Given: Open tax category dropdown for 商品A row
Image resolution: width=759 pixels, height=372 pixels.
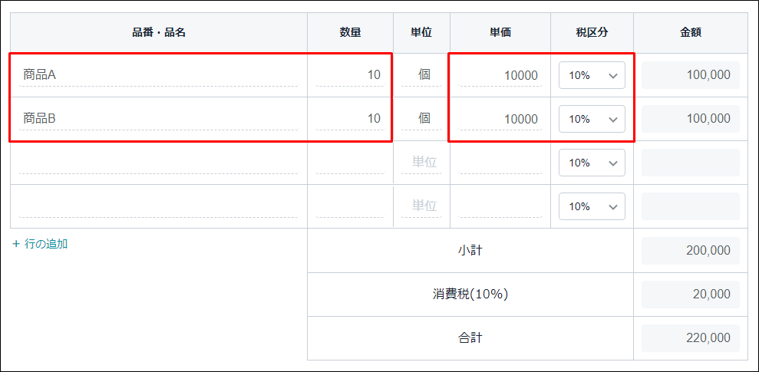Looking at the screenshot, I should pos(592,75).
